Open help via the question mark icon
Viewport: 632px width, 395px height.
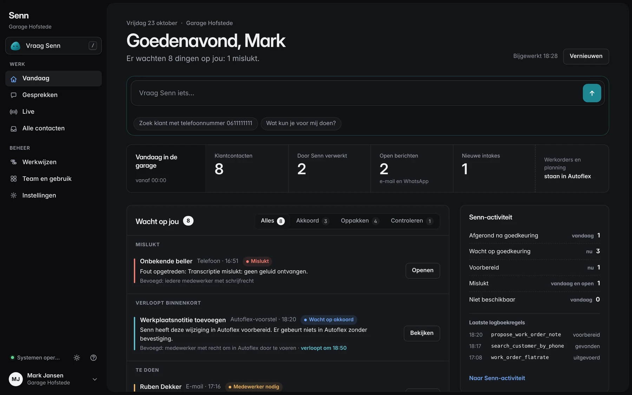tap(93, 358)
